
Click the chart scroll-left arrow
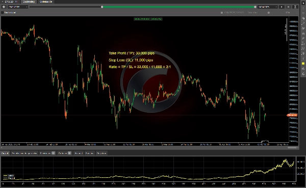coord(2,147)
